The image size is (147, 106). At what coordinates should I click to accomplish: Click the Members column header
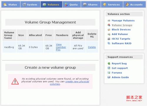(x=62, y=35)
